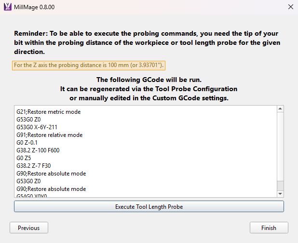Click the 'G0 Z5' retract line
Image resolution: width=298 pixels, height=243 pixels.
tap(24, 158)
